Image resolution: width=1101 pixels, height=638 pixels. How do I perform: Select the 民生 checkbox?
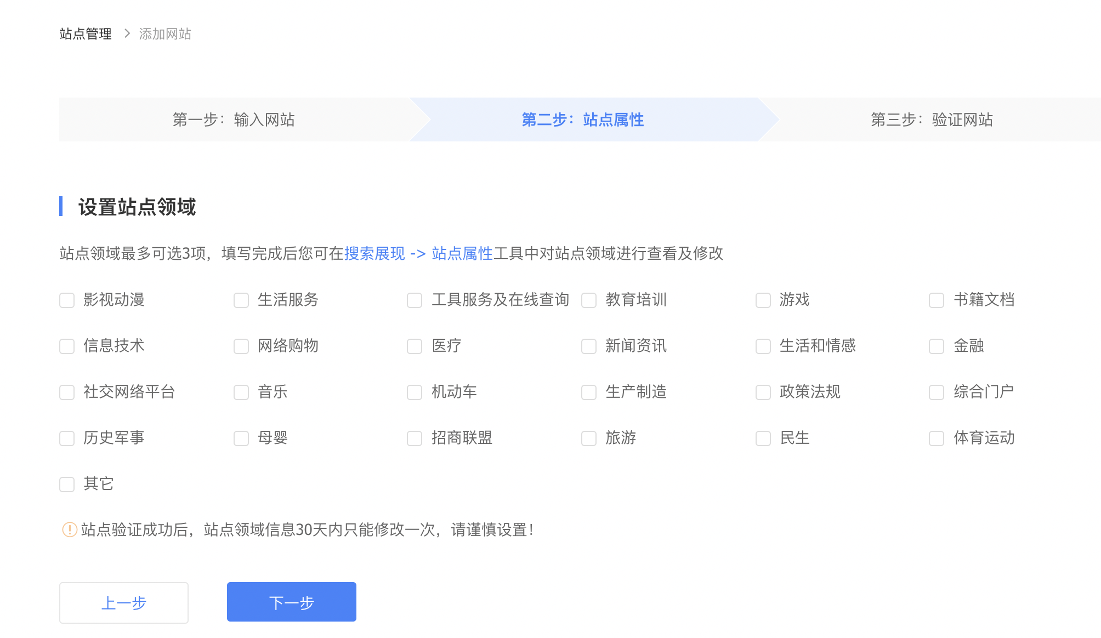763,438
